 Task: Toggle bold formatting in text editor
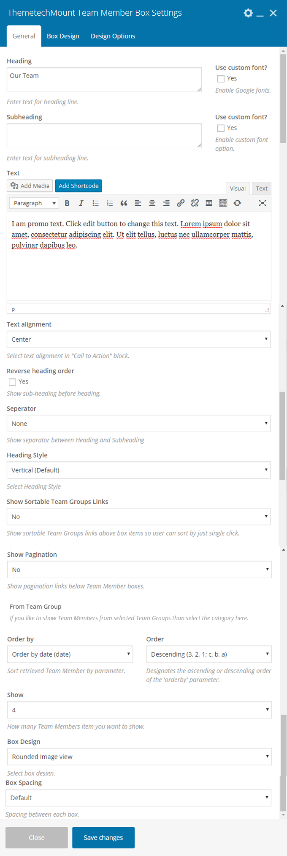pyautogui.click(x=67, y=203)
